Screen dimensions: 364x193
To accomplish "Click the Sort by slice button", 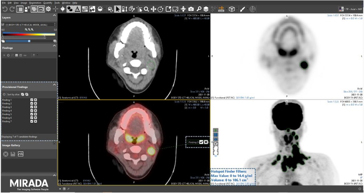I will coord(13,94).
